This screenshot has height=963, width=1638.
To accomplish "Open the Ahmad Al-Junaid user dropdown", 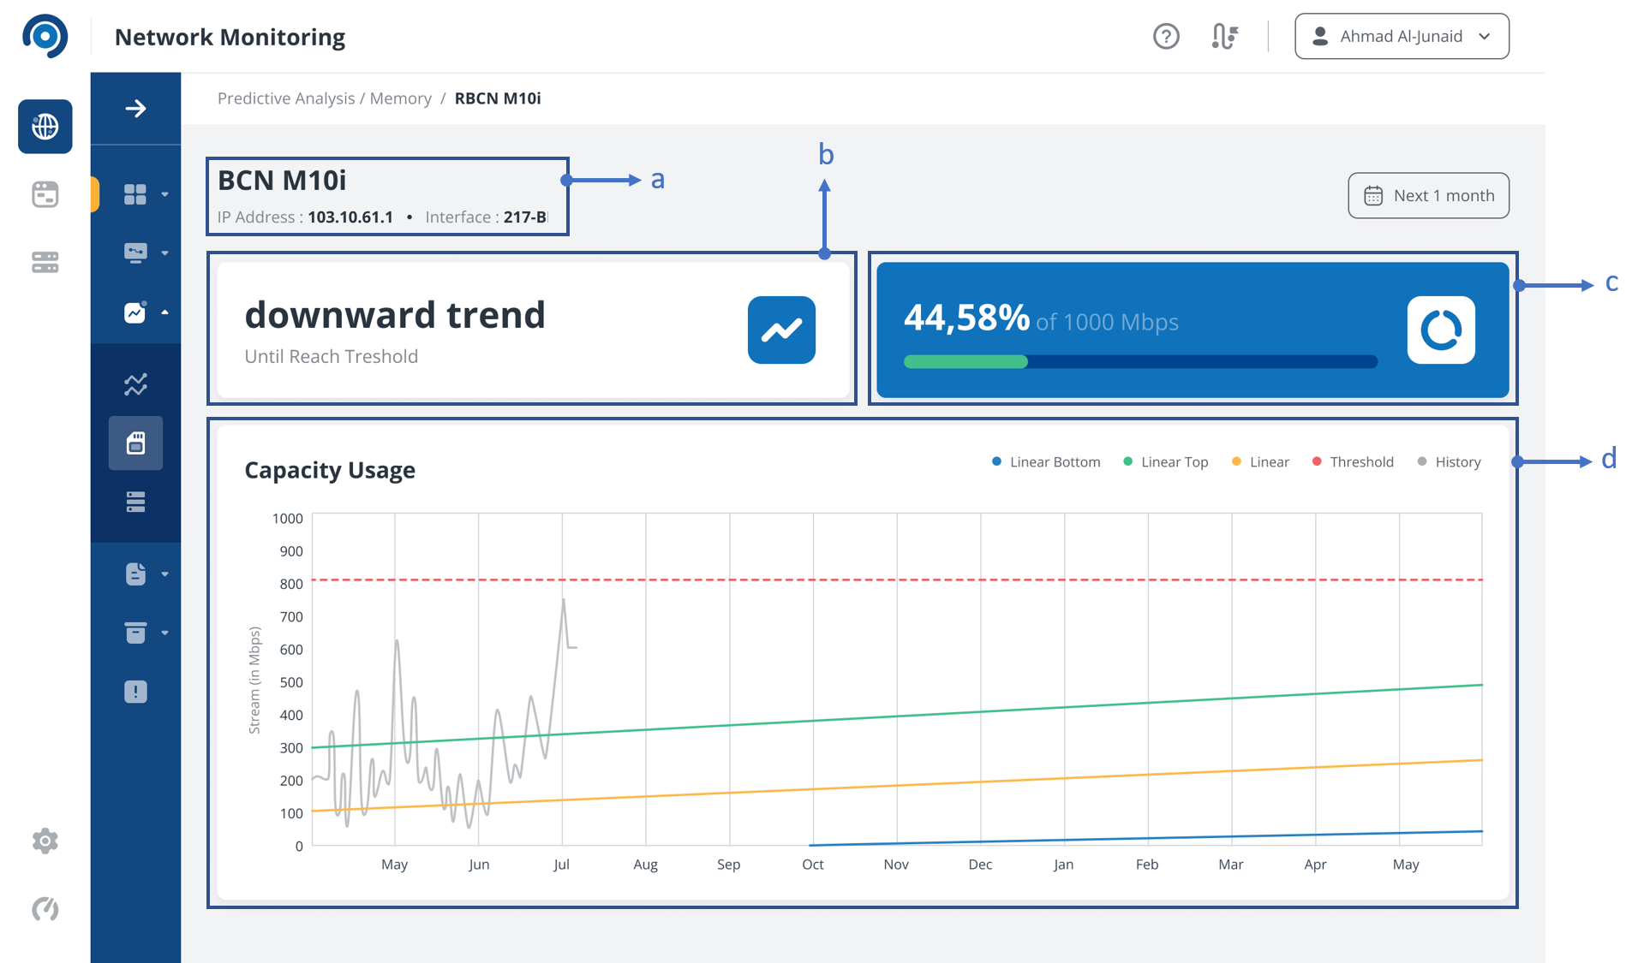I will click(1402, 36).
